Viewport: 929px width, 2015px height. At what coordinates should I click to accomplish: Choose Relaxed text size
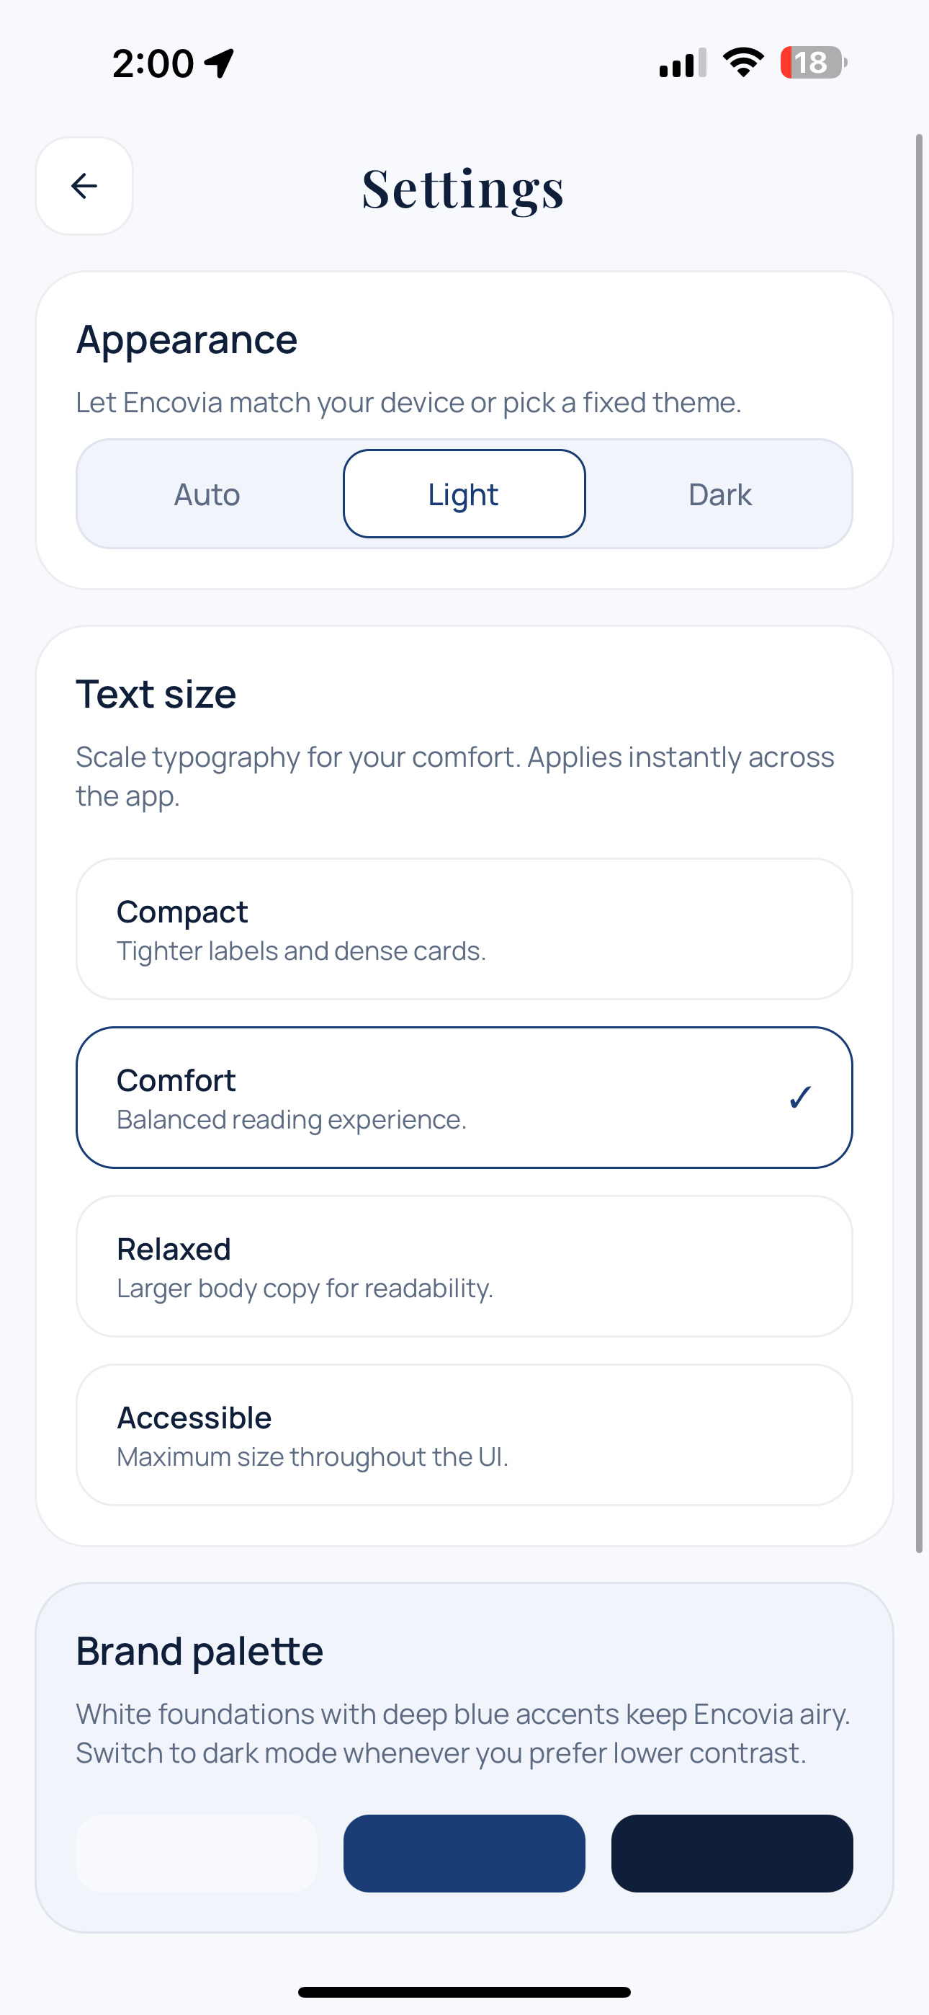click(464, 1266)
